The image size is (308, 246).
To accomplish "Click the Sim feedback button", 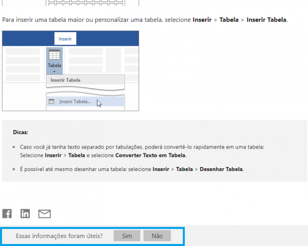I will coord(127,236).
